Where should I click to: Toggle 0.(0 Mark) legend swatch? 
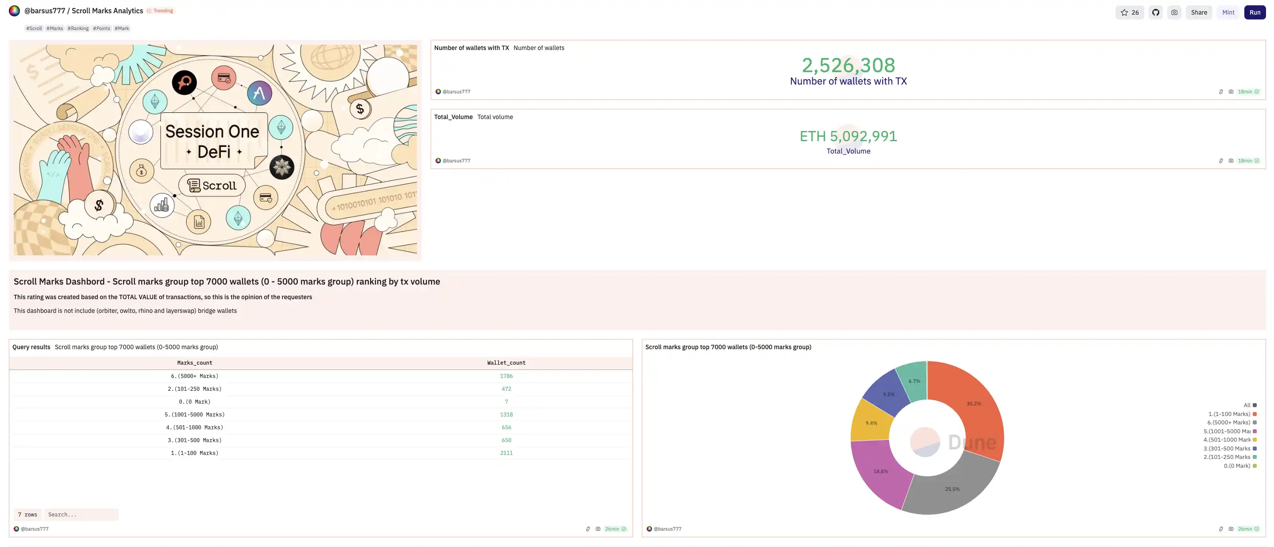[x=1254, y=466]
